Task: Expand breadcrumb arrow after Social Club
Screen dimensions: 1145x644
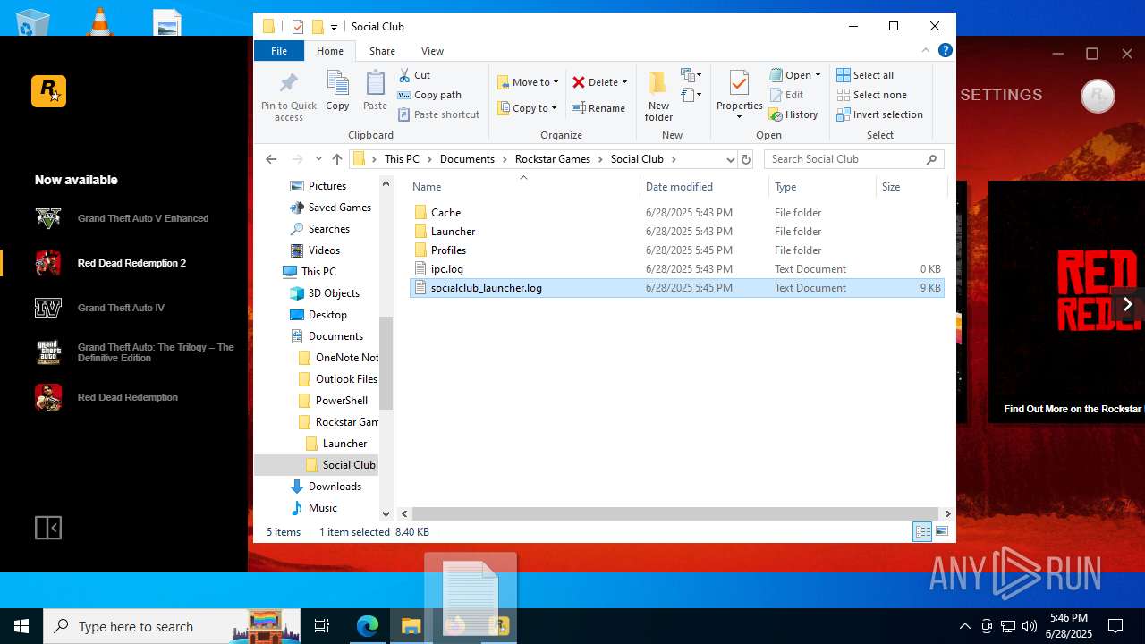Action: [x=674, y=159]
